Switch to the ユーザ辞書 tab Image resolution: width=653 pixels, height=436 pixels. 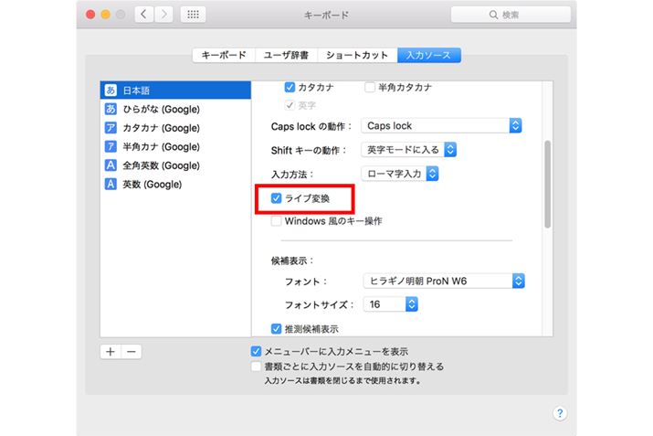[x=284, y=55]
